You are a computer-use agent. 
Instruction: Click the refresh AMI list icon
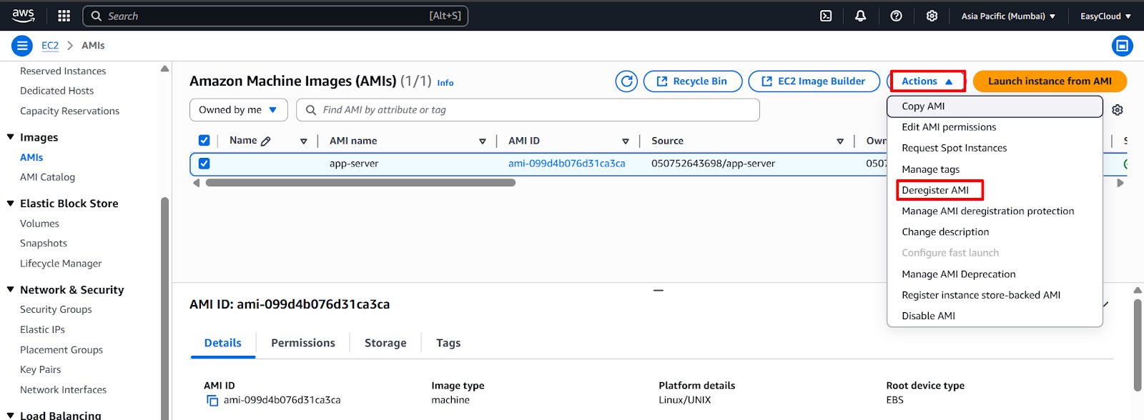(x=627, y=81)
